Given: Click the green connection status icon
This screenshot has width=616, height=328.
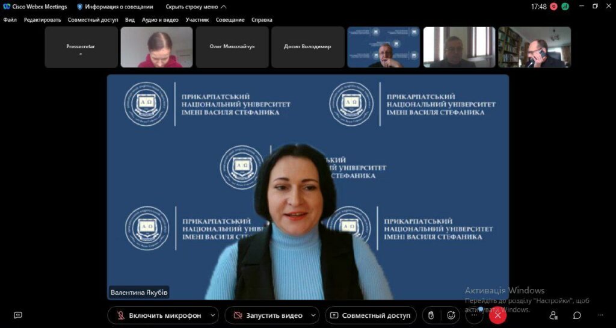Looking at the screenshot, I should point(565,7).
